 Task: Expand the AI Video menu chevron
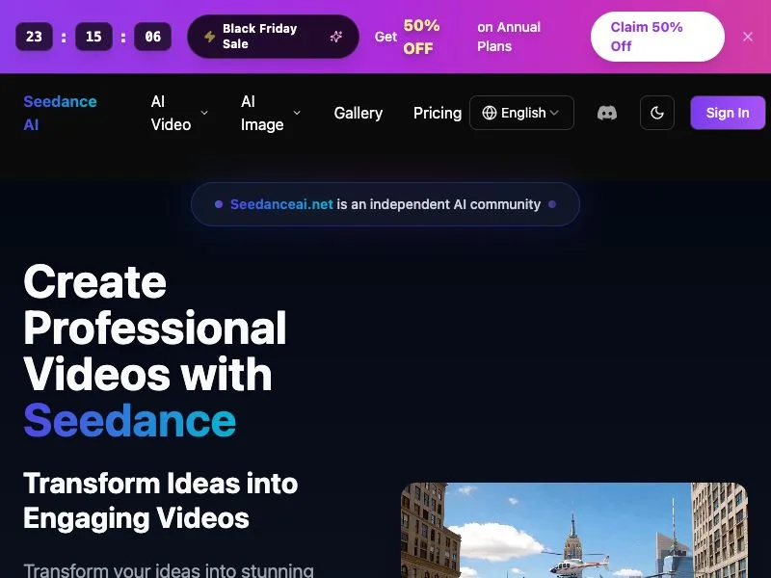[x=204, y=113]
